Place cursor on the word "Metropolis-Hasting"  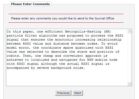(83, 32)
